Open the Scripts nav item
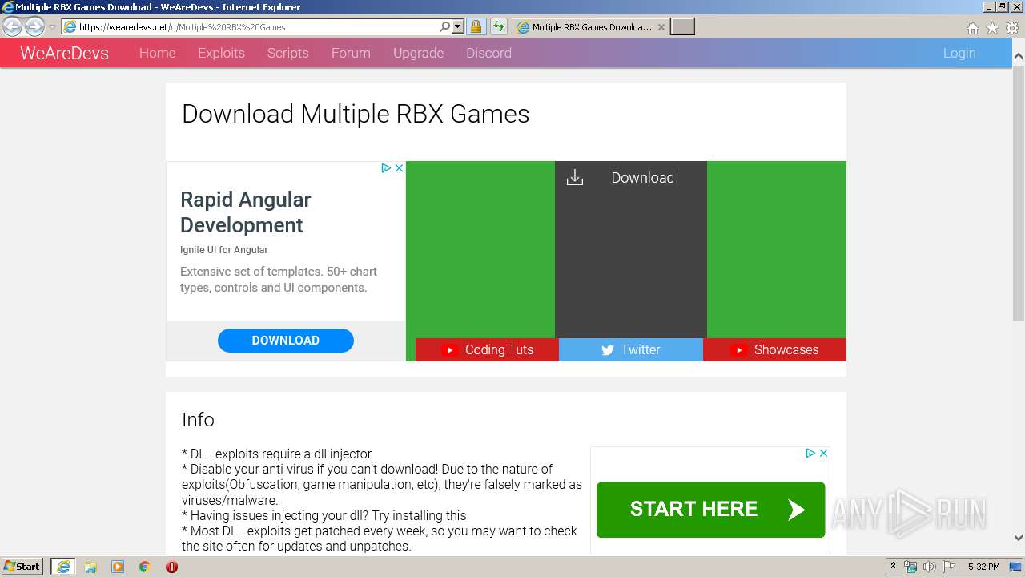The height and width of the screenshot is (577, 1025). [x=287, y=53]
